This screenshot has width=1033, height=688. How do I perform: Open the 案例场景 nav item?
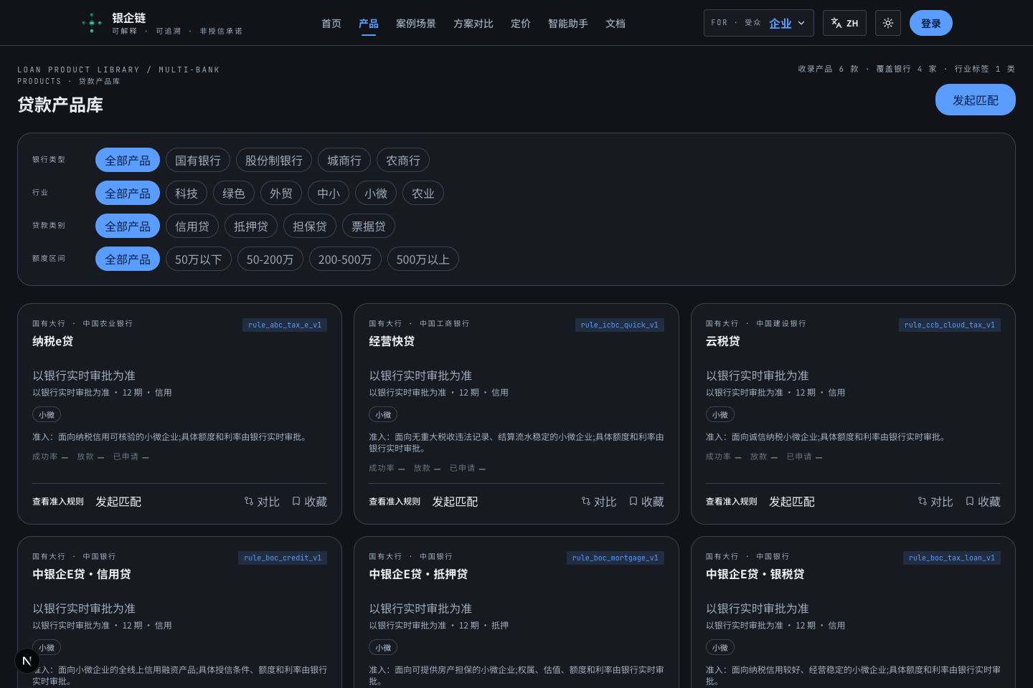[416, 24]
